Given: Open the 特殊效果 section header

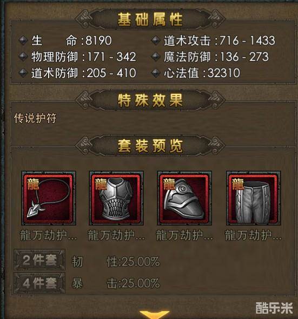Looking at the screenshot, I should 150,100.
